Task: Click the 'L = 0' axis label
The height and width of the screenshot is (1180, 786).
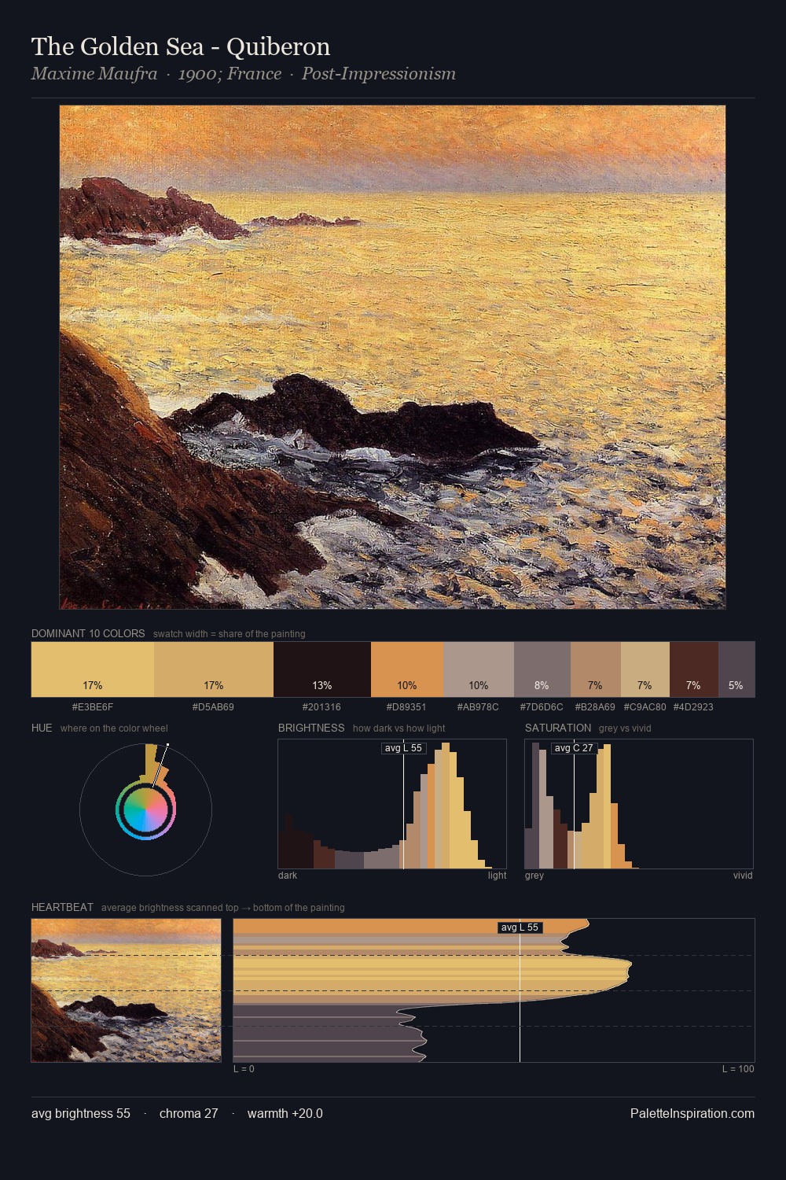Action: click(244, 1069)
